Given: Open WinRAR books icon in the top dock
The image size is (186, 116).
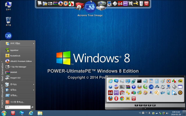Looking at the screenshot, I should (55, 3).
